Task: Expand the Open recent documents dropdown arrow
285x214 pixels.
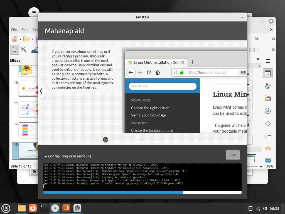Action: point(33,39)
